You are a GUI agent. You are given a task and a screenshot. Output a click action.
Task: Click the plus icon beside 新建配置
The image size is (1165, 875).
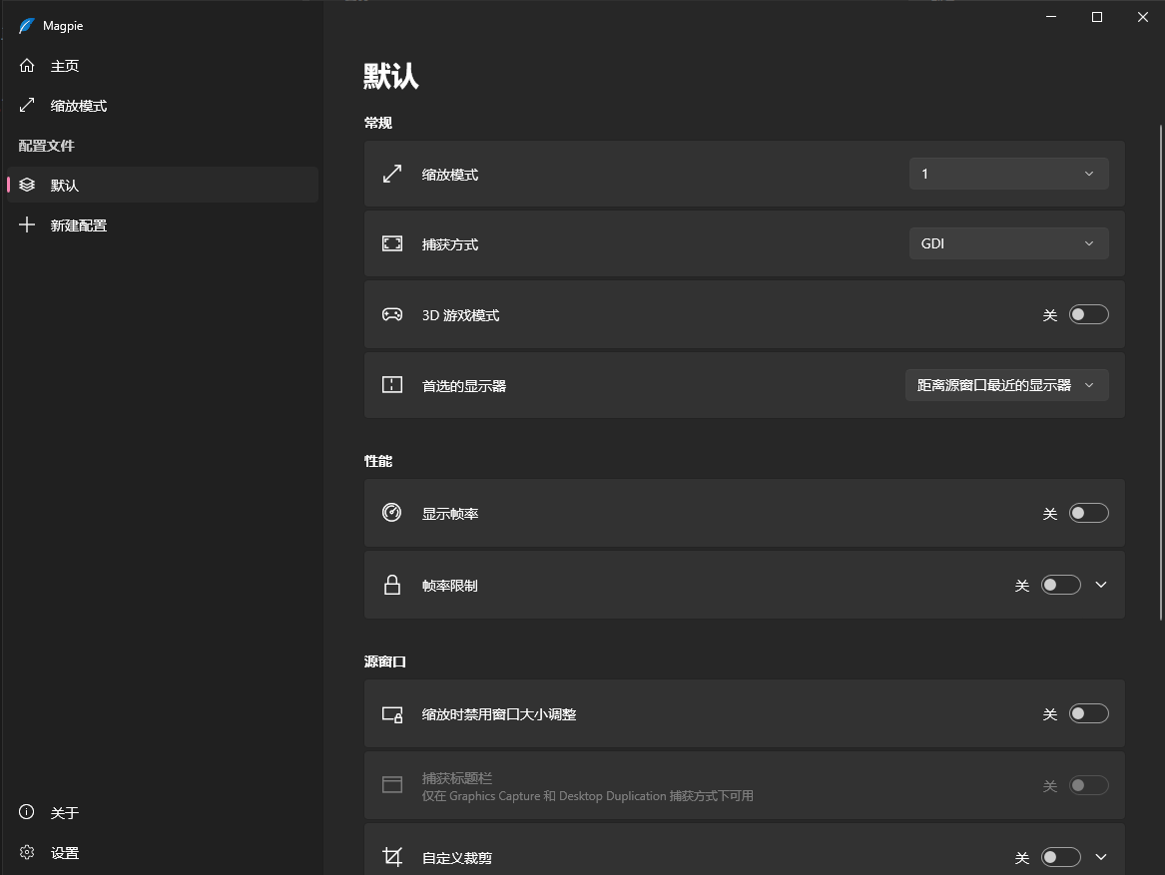27,224
